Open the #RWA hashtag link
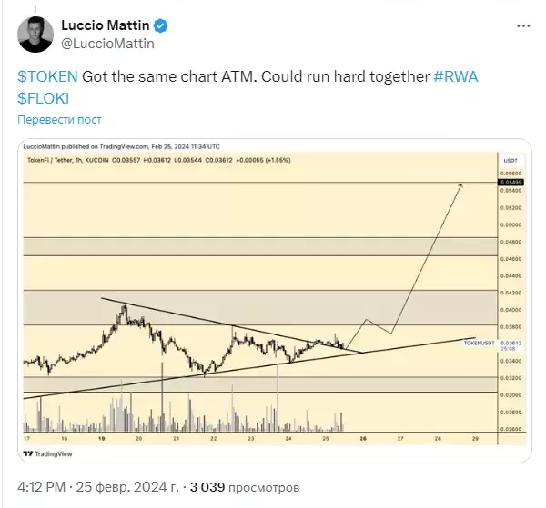Image resolution: width=546 pixels, height=508 pixels. 456,76
